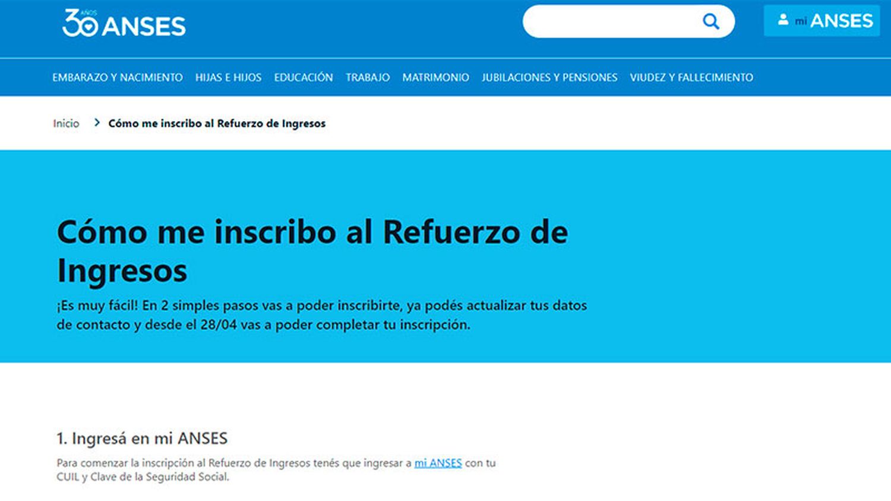This screenshot has width=891, height=501.
Task: Go to Inicio breadcrumb link
Action: pyautogui.click(x=66, y=123)
